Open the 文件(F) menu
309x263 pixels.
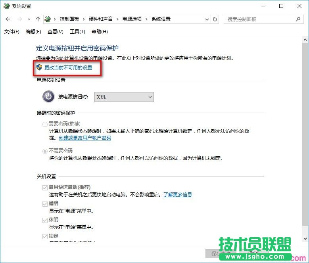(12, 32)
